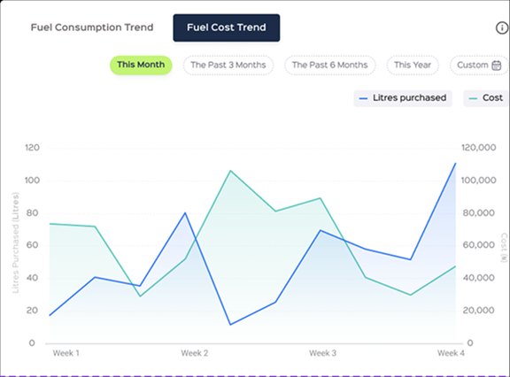Click the 40,000 cost axis value
This screenshot has height=377, width=510.
(478, 278)
